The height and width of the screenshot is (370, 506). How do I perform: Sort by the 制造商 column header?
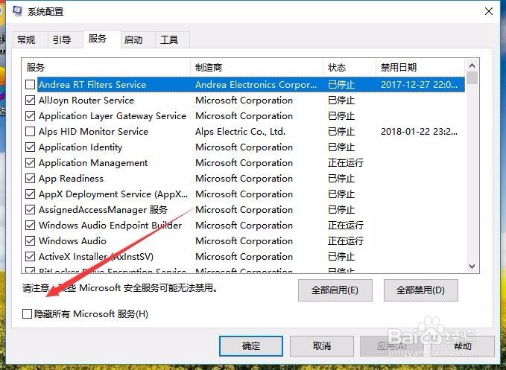pos(257,67)
